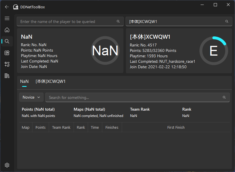The width and height of the screenshot is (235, 172).
Task: Click the 'Team Rank' summary heading
Action: [140, 109]
